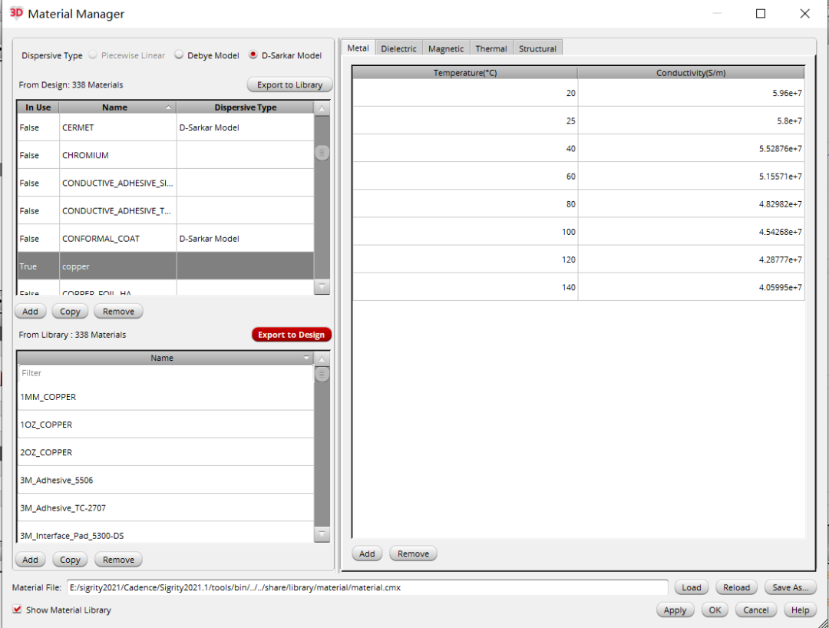Select 1OZ_COPPER in the library list
This screenshot has width=829, height=628.
pos(166,425)
